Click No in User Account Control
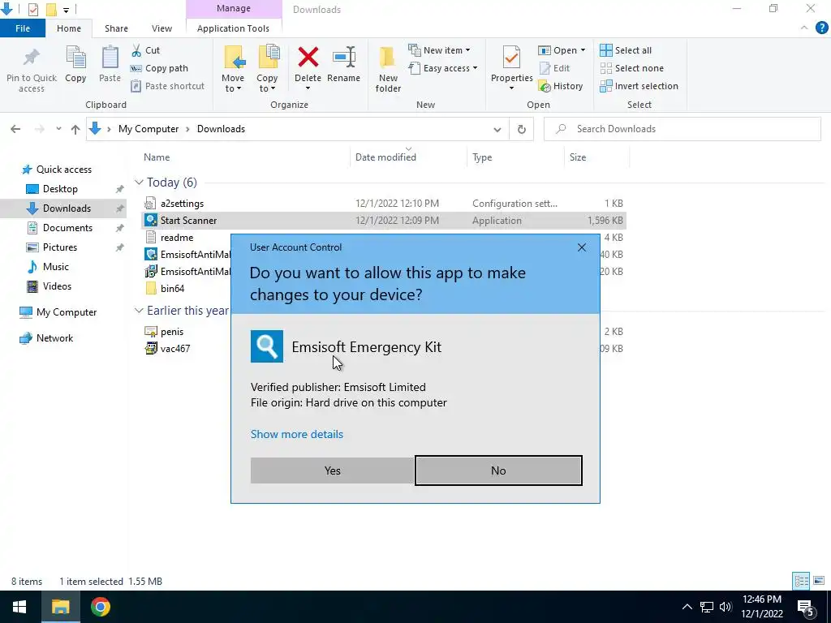This screenshot has width=831, height=623. tap(498, 470)
